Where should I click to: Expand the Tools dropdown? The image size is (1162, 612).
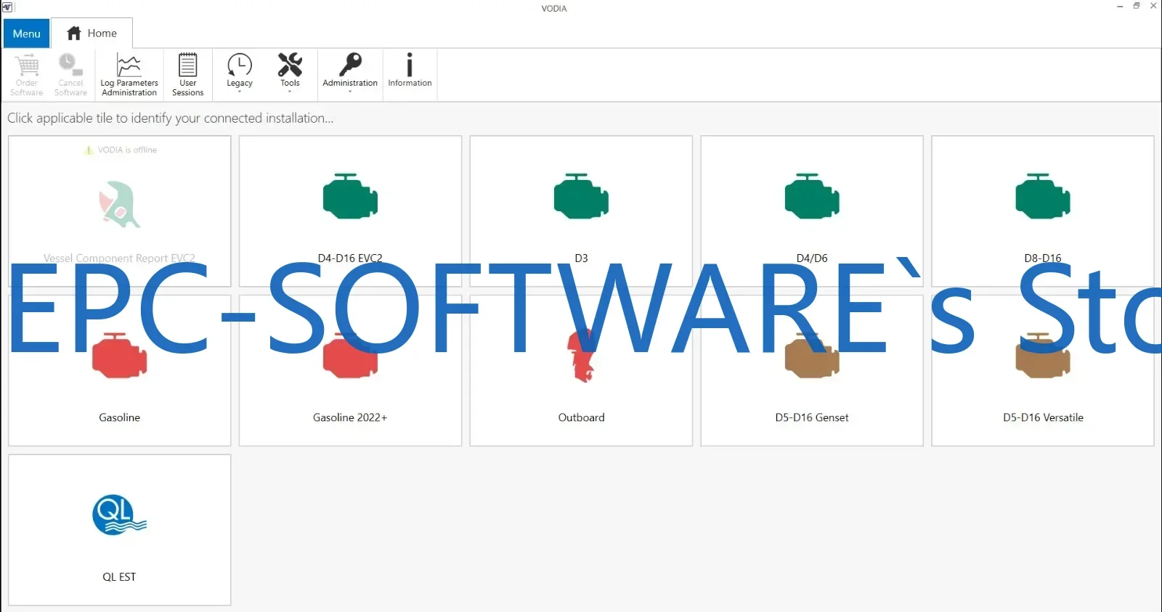[290, 73]
